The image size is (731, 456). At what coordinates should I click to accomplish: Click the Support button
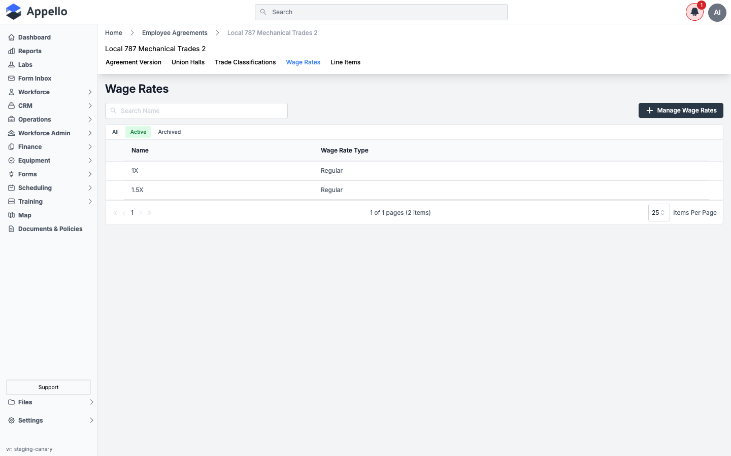tap(48, 387)
